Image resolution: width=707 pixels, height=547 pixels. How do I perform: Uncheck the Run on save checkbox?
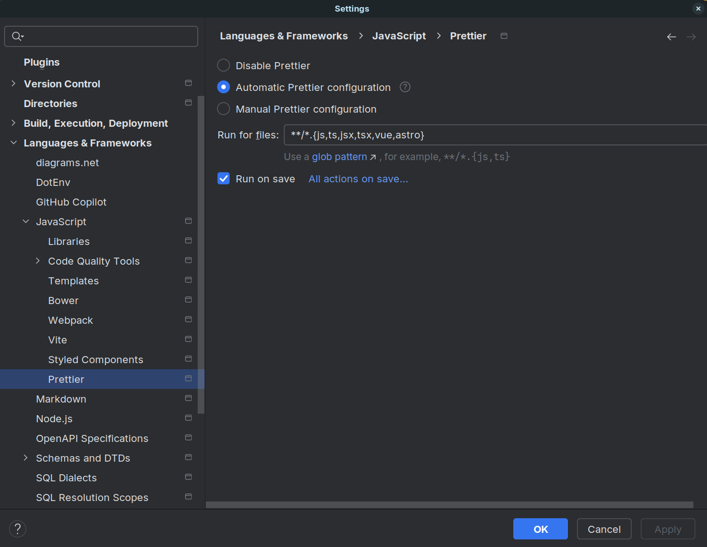click(223, 178)
